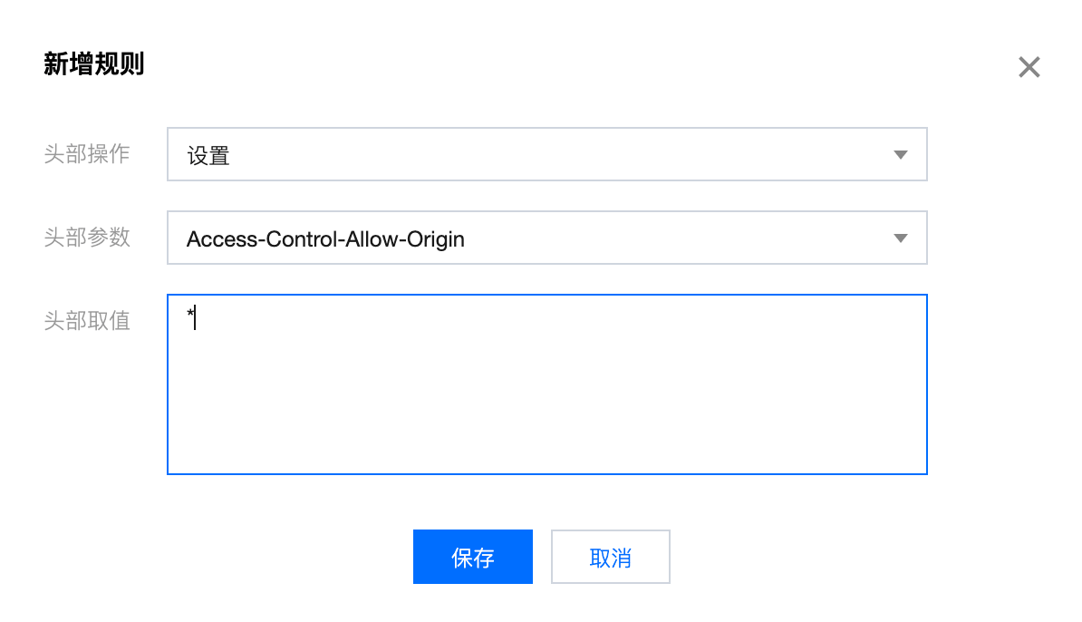Expand header parameter list via triangle

[900, 238]
